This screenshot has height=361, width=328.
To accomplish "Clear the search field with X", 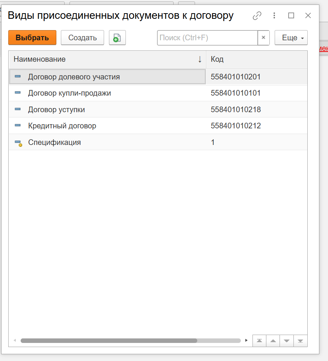I will click(263, 38).
